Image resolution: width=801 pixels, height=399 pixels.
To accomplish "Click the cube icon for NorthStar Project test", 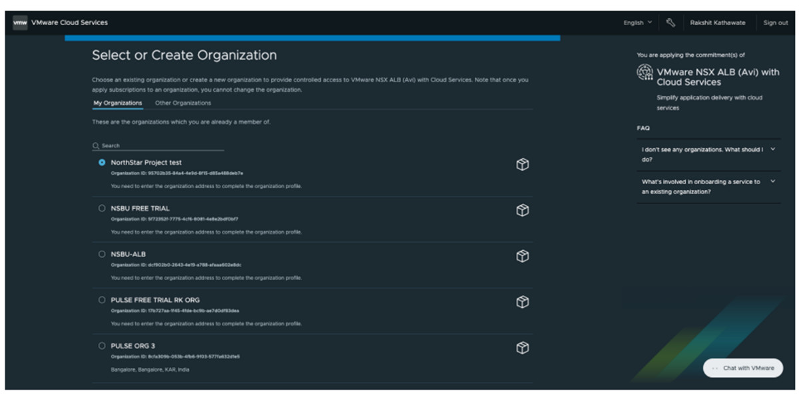I will pos(523,165).
